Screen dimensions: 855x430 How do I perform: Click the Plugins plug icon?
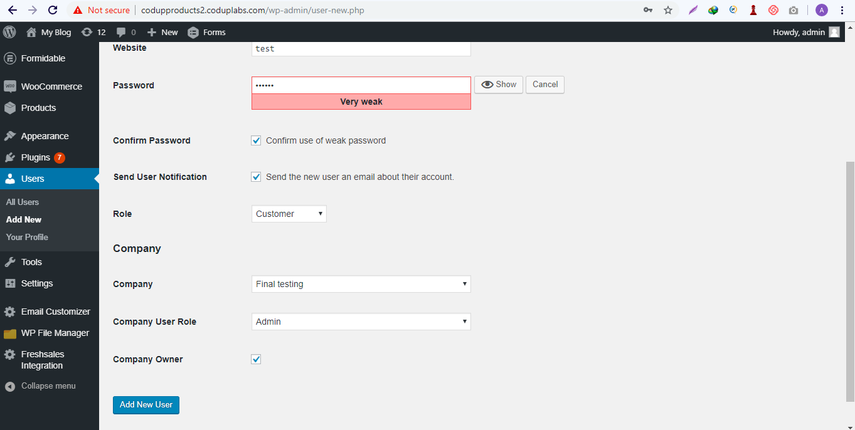pyautogui.click(x=9, y=157)
